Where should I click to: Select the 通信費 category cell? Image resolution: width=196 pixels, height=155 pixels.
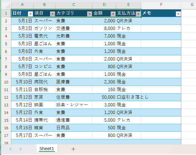(74, 120)
